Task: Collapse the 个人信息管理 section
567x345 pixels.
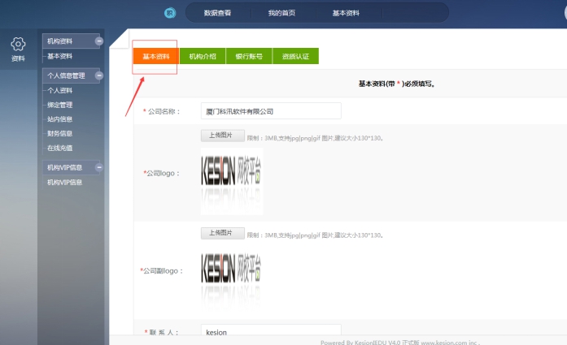Action: click(99, 75)
